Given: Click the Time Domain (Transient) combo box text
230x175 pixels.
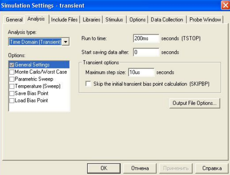Looking at the screenshot, I should click(35, 42).
